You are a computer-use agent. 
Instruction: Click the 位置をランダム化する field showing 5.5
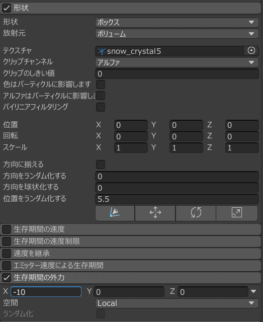[177, 199]
